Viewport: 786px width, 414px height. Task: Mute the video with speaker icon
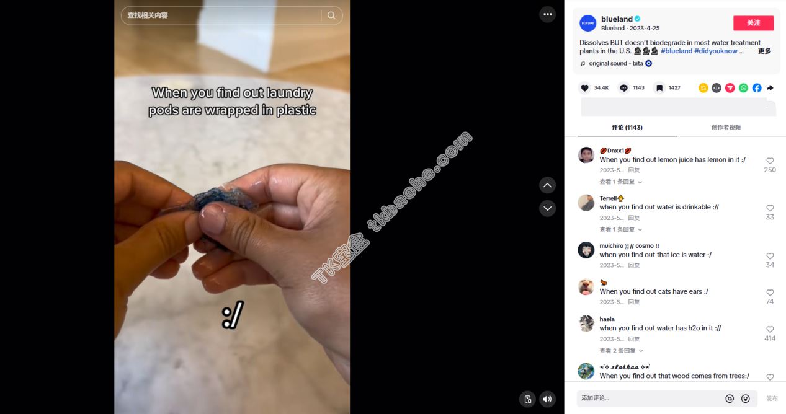(x=547, y=399)
